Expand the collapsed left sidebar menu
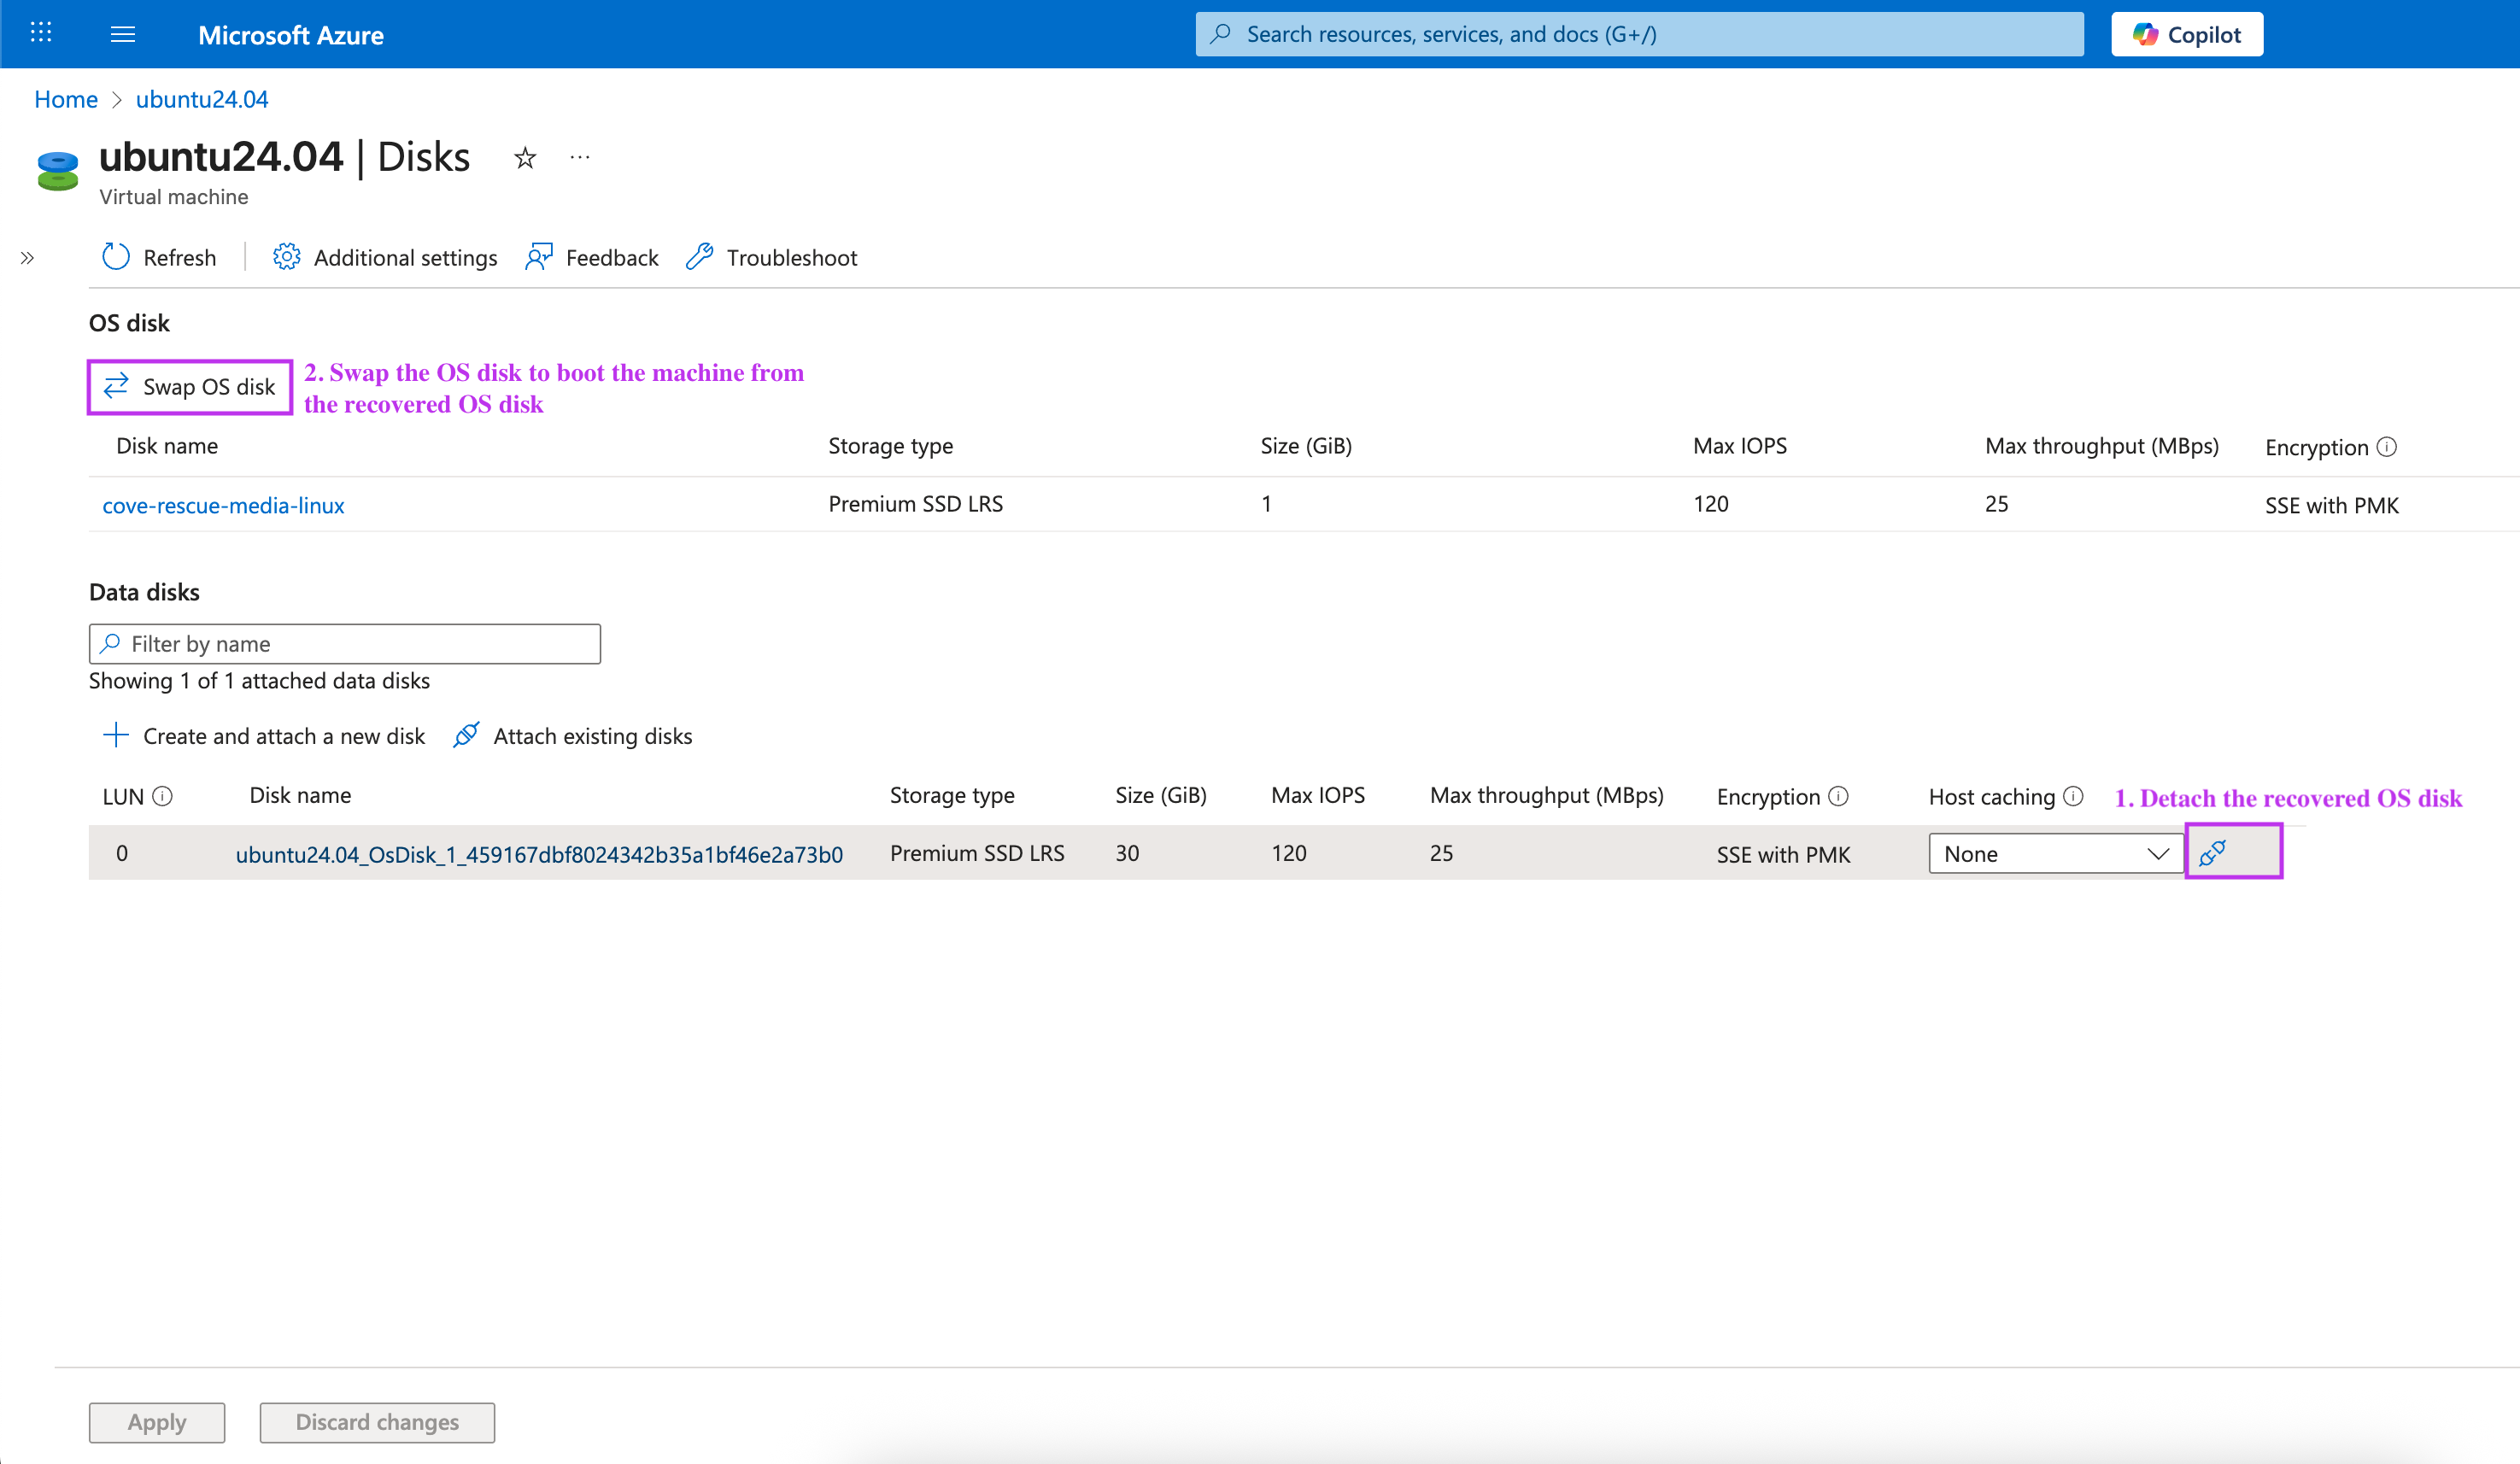The width and height of the screenshot is (2520, 1464). 27,258
